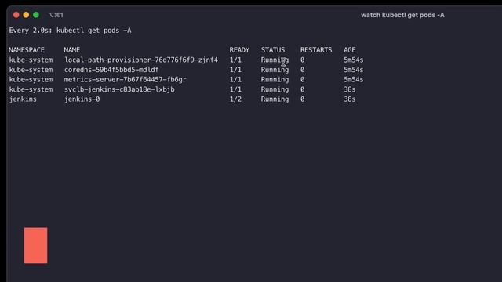Click the ⌥⌘1 tab shortcut indicator
This screenshot has width=502, height=282.
click(56, 15)
